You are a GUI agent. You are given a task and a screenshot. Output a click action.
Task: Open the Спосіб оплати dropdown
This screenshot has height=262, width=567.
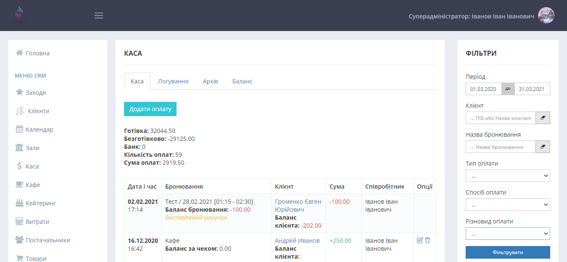[507, 205]
